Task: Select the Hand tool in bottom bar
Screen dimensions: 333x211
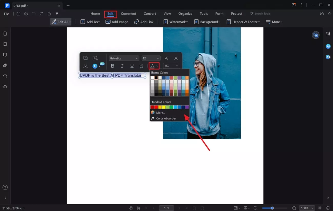Action: [x=131, y=208]
